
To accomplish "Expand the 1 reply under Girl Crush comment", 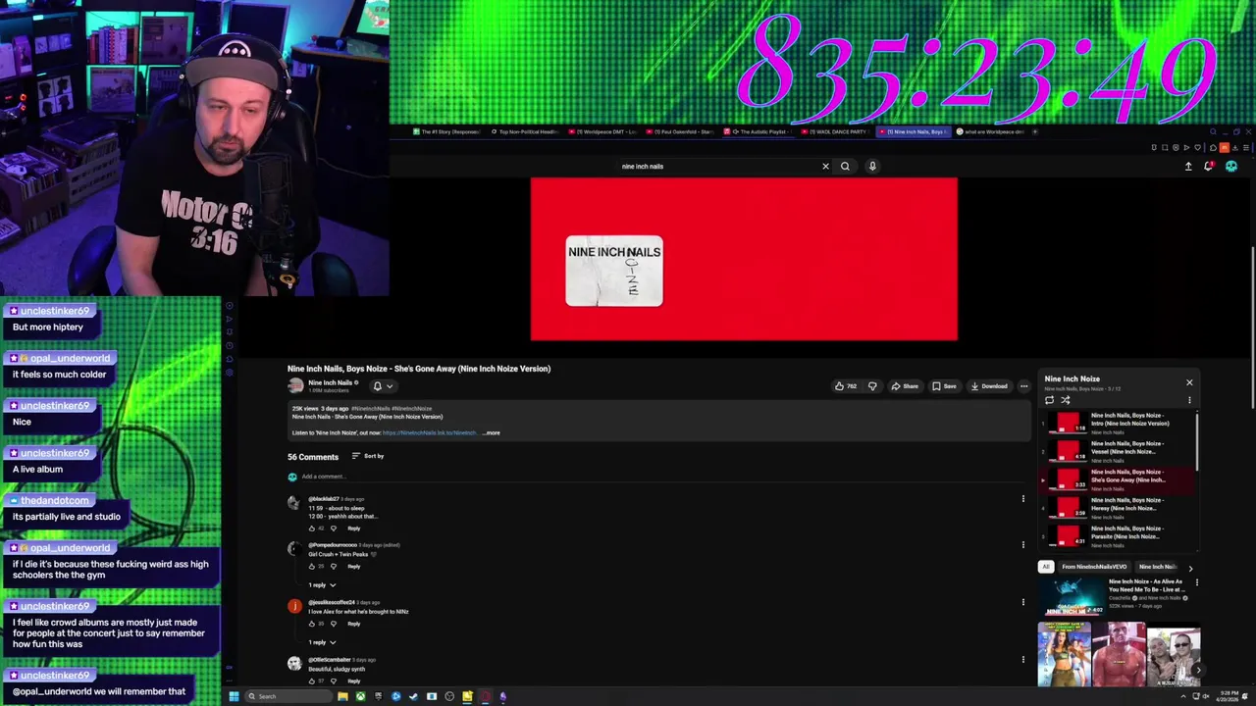I will [323, 585].
